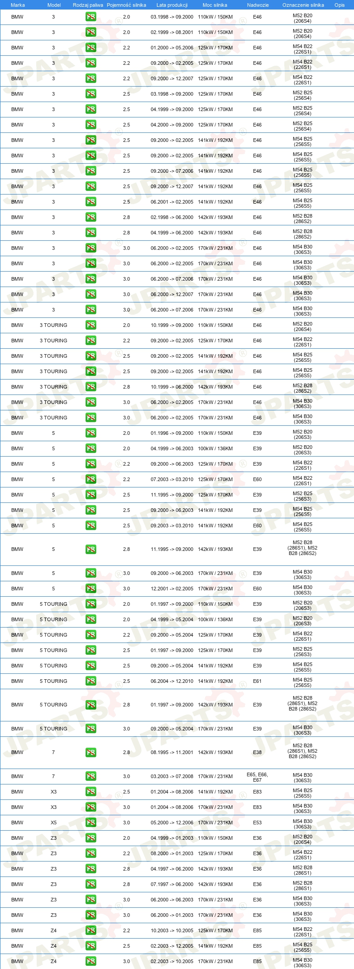Click fuel icon in BMW 3 04.2000-09.2000 row

[x=91, y=125]
